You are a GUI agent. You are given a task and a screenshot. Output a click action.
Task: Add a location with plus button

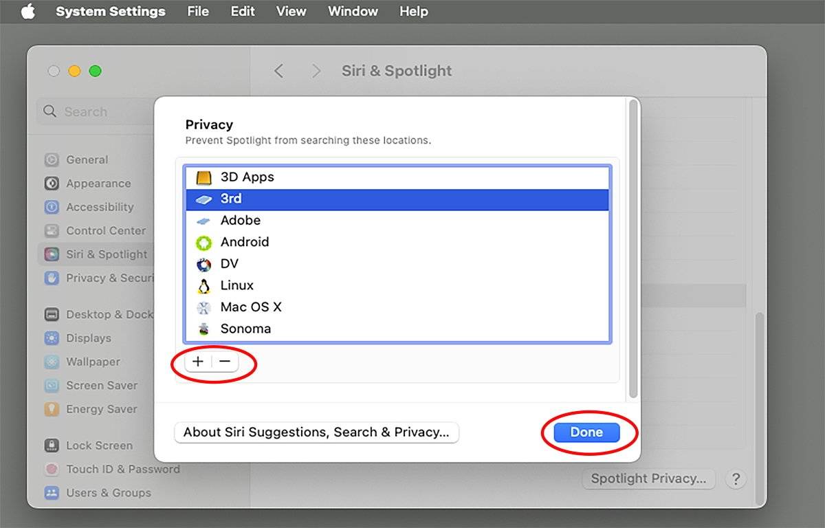198,362
